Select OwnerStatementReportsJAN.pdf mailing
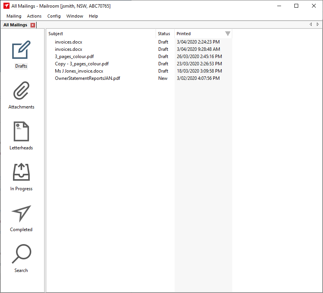The height and width of the screenshot is (293, 323). coord(139,78)
